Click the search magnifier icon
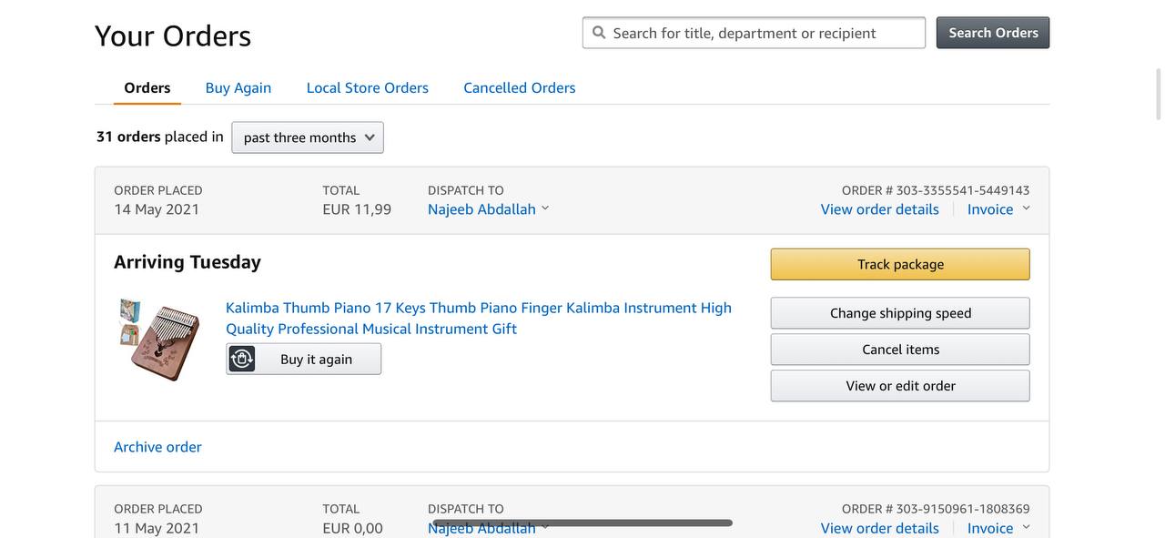 click(x=599, y=33)
